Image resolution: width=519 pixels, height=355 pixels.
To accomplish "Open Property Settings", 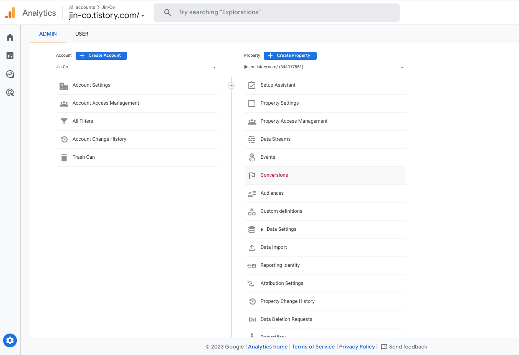I will (325, 103).
